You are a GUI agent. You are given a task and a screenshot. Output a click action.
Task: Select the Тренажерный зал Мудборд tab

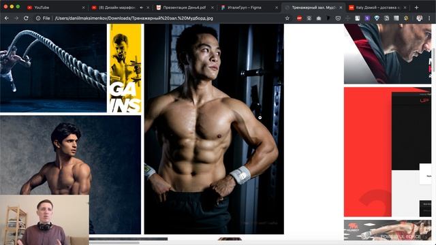click(x=314, y=7)
